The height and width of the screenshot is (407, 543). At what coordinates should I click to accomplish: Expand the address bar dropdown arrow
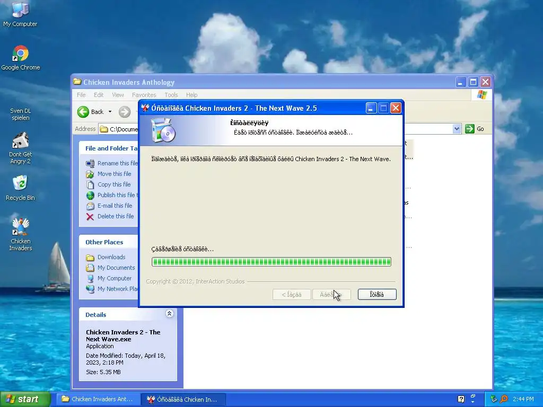pyautogui.click(x=457, y=129)
